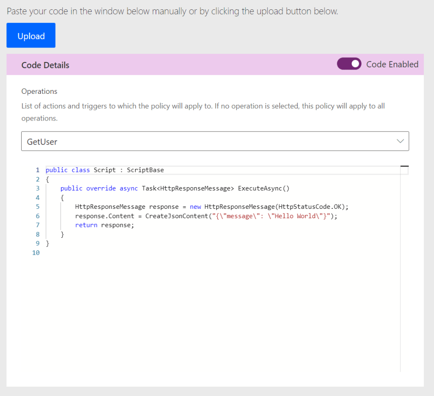Viewport: 434px width, 396px height.
Task: Select line number 5 in the editor gutter
Action: pos(37,207)
